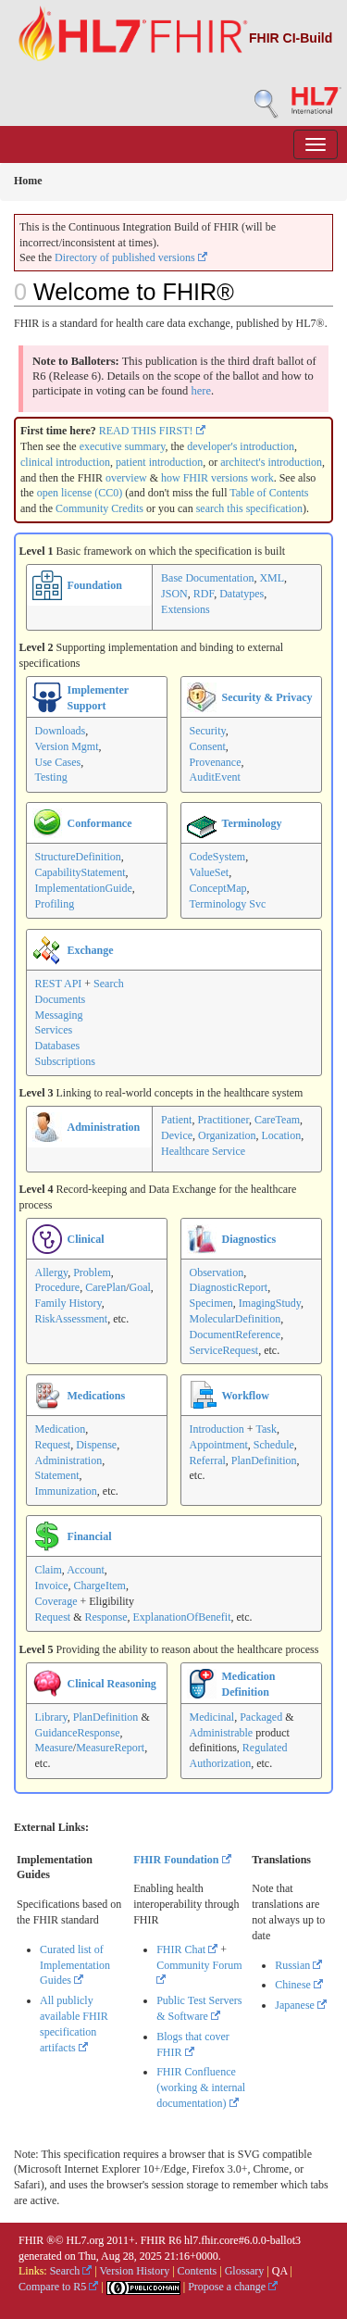347x2319 pixels.
Task: Click the HL7 International logo
Action: click(315, 101)
